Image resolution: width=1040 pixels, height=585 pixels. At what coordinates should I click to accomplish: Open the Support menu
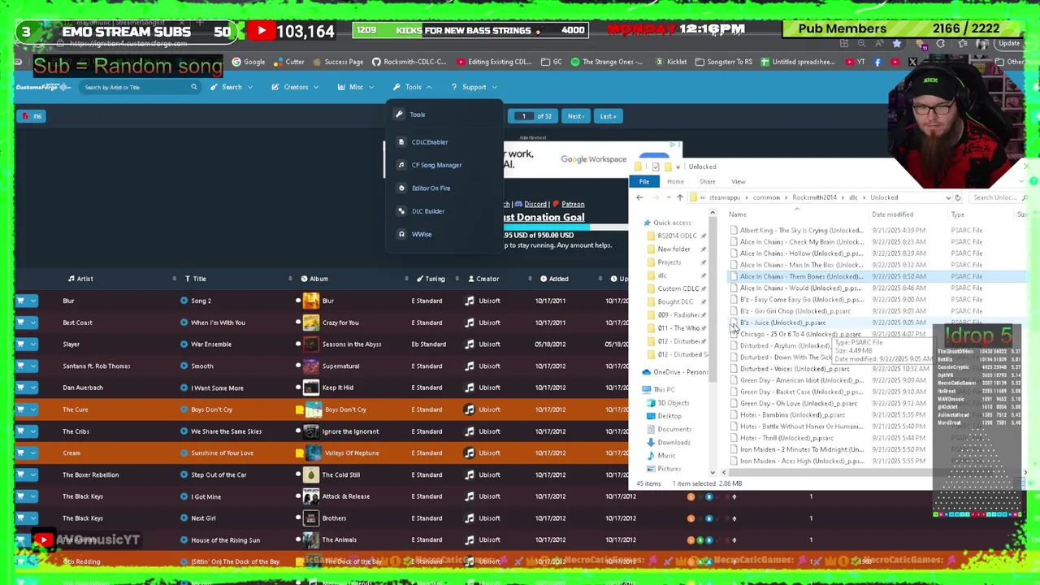pos(474,87)
